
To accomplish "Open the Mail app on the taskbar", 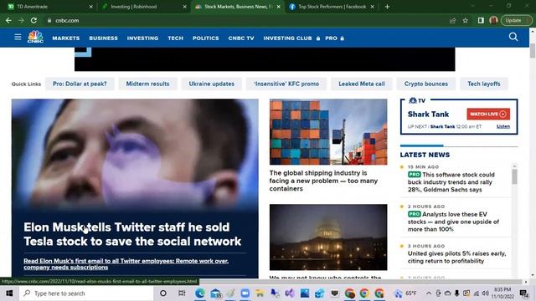I will 215,293.
